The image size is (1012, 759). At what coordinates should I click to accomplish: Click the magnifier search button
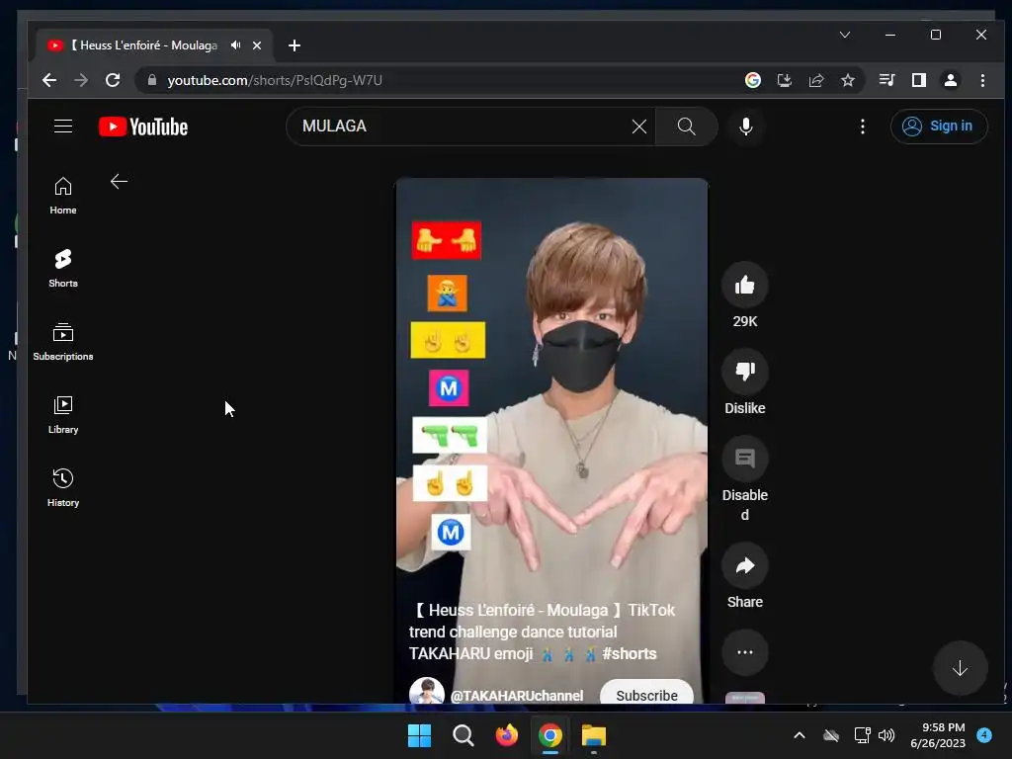[686, 126]
